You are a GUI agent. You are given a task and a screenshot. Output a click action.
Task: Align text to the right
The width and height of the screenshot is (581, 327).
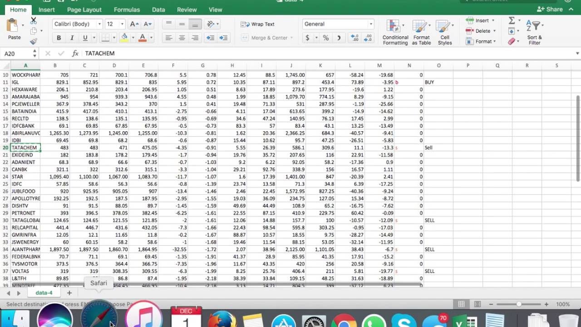(x=195, y=38)
